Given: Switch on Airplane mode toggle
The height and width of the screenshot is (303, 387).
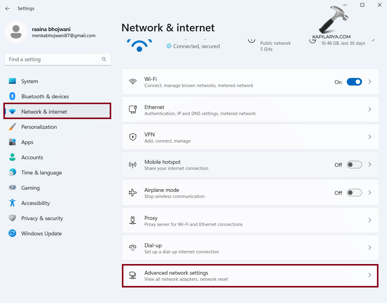Looking at the screenshot, I should 354,193.
